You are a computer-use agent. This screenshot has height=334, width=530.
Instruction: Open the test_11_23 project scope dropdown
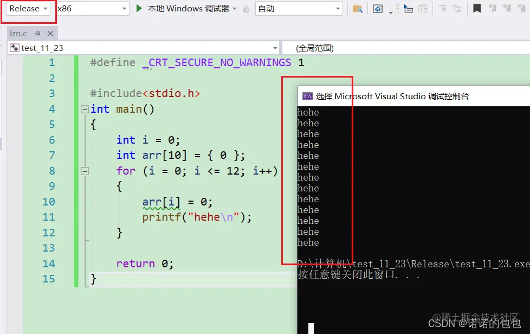143,48
